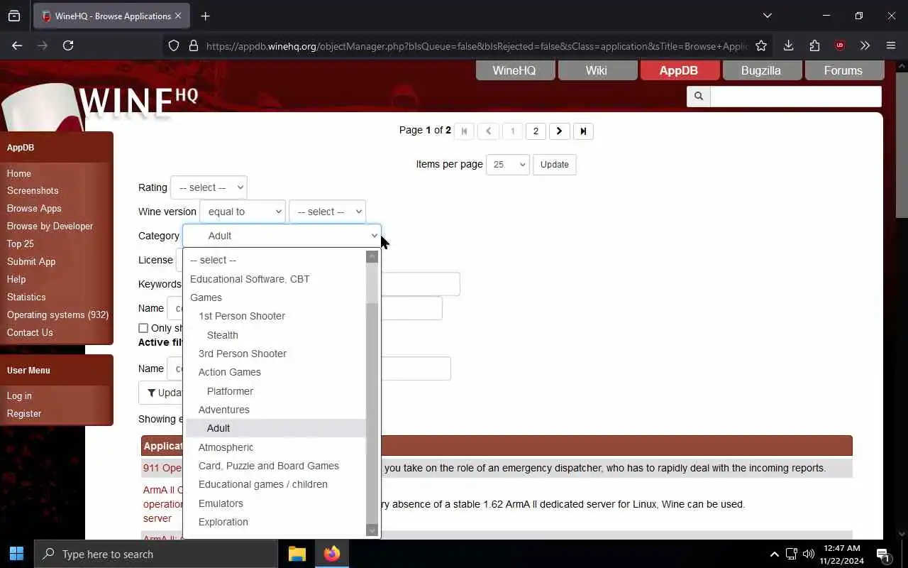This screenshot has width=908, height=568.
Task: Choose 'Emulators' in category list
Action: coord(275,503)
